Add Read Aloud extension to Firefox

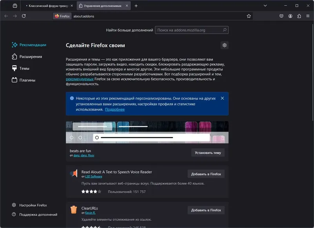pyautogui.click(x=206, y=173)
